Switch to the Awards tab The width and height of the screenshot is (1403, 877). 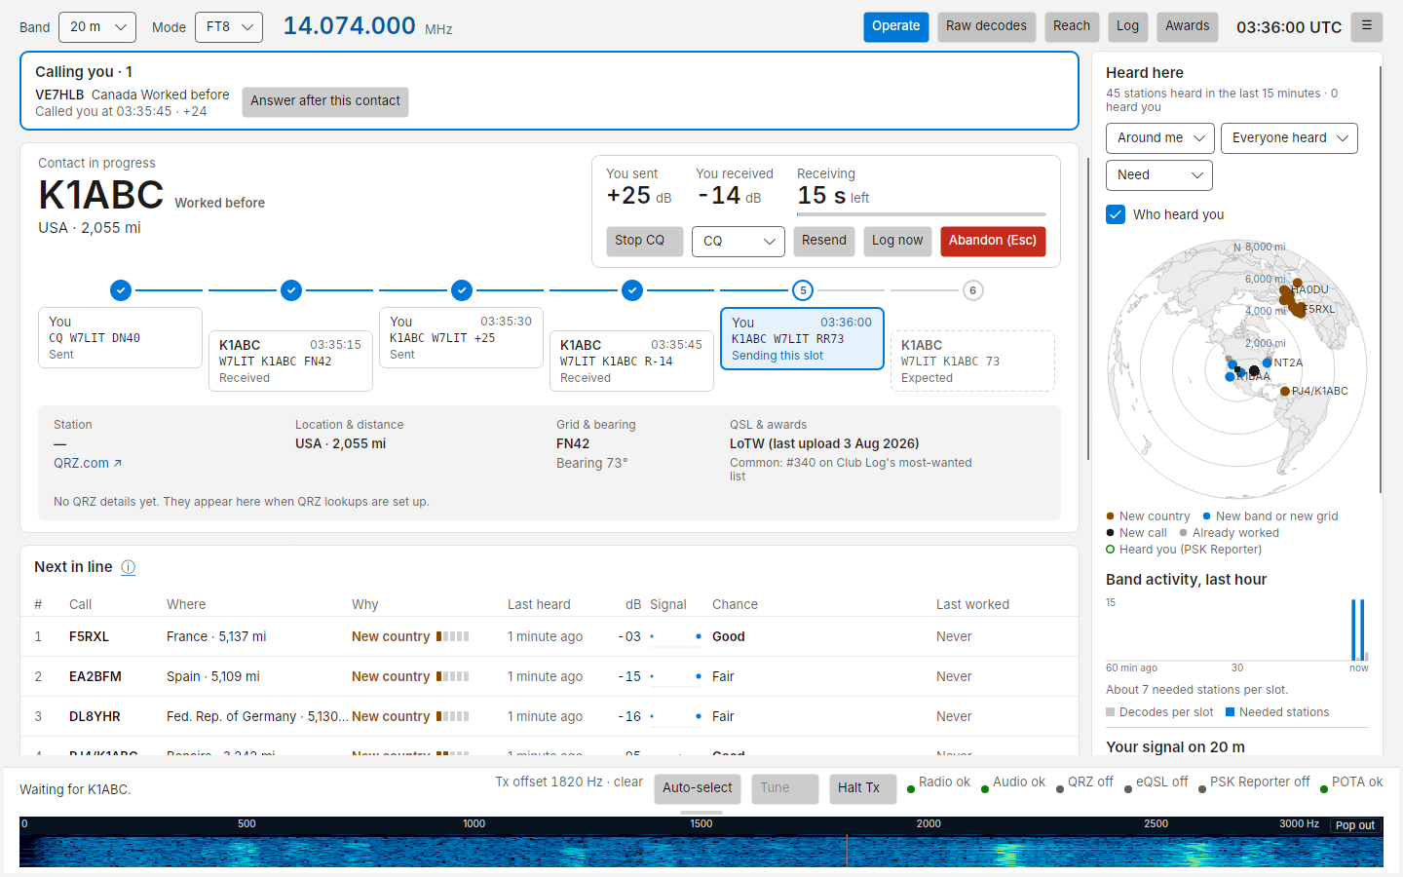pyautogui.click(x=1188, y=26)
